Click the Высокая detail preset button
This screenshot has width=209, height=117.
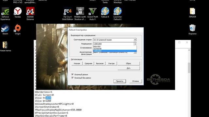(100, 63)
